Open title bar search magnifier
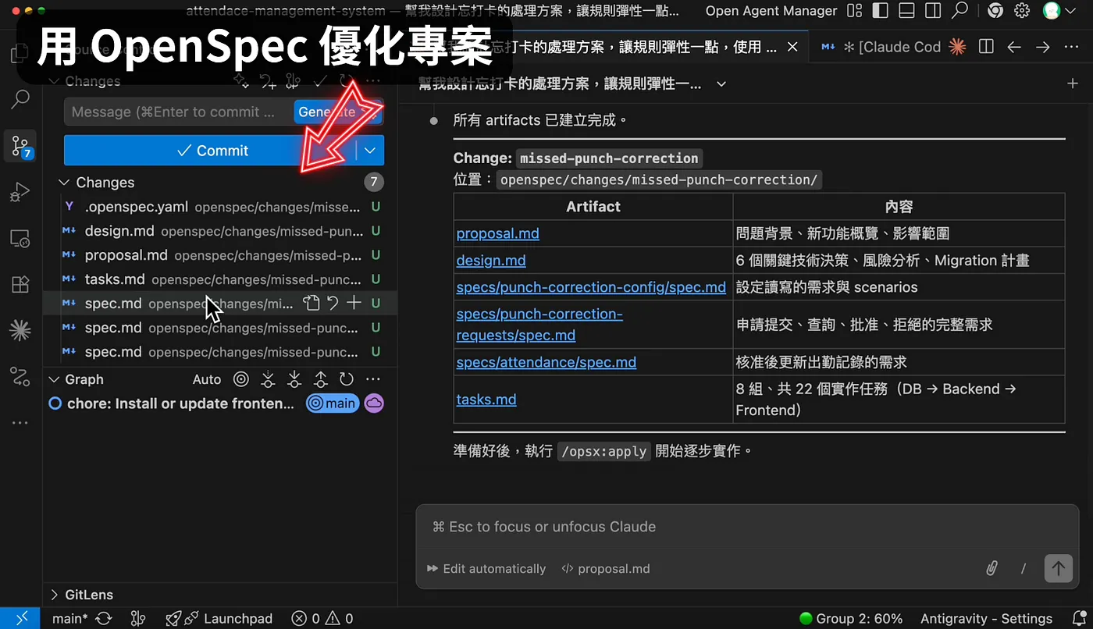Screen dimensions: 1093x629 pos(959,11)
